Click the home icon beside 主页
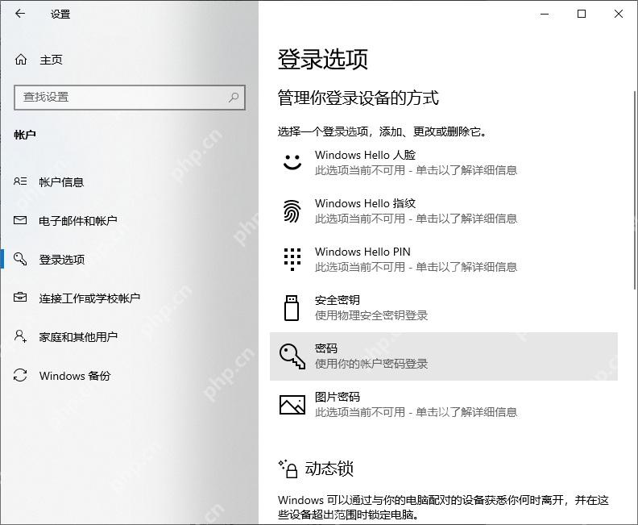638x525 pixels. click(21, 60)
